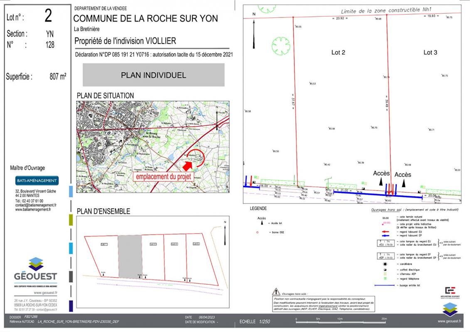Click the olive green color bar on the left
This screenshot has width=470, height=332.
point(71,220)
